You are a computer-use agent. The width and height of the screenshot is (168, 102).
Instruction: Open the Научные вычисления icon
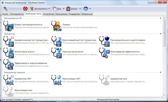(56, 53)
